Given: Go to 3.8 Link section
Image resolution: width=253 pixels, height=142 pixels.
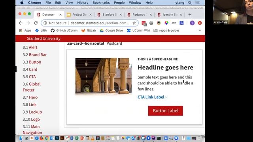Looking at the screenshot, I should point(30,105).
